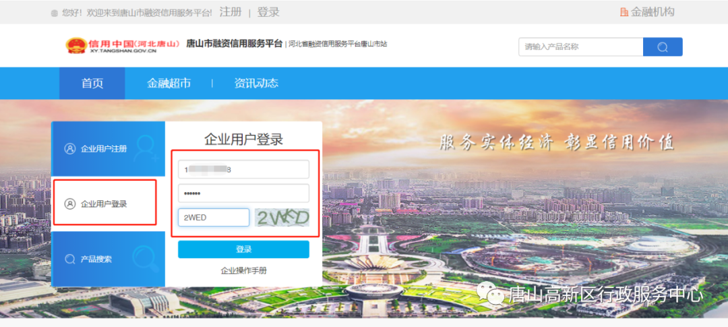728x327 pixels.
Task: Click the captcha text field containing 2WED
Action: pos(214,217)
